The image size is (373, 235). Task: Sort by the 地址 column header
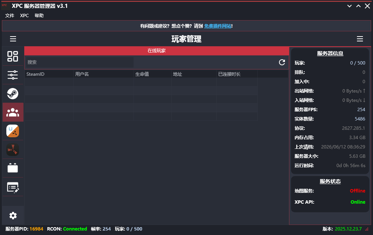coord(194,74)
